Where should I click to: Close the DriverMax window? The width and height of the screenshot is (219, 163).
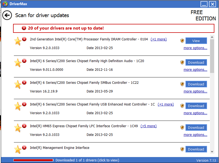point(212,4)
